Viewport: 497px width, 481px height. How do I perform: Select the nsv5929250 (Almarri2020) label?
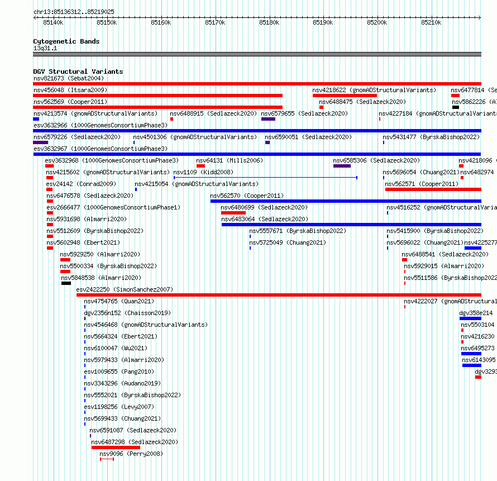[100, 254]
